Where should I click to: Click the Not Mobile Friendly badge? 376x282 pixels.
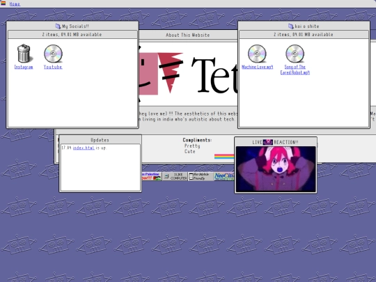pyautogui.click(x=201, y=176)
